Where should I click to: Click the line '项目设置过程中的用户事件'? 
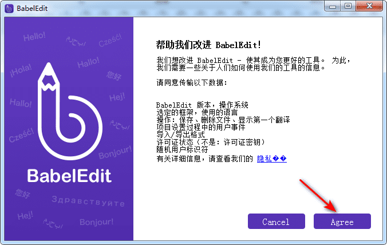click(201, 127)
